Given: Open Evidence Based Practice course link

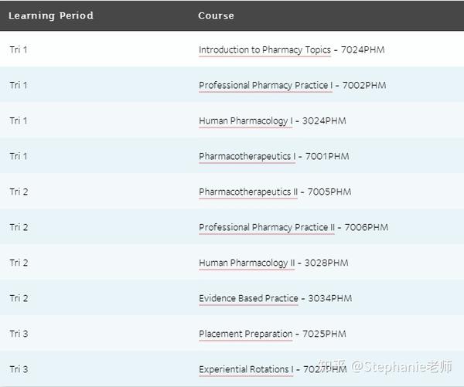Looking at the screenshot, I should click(248, 298).
